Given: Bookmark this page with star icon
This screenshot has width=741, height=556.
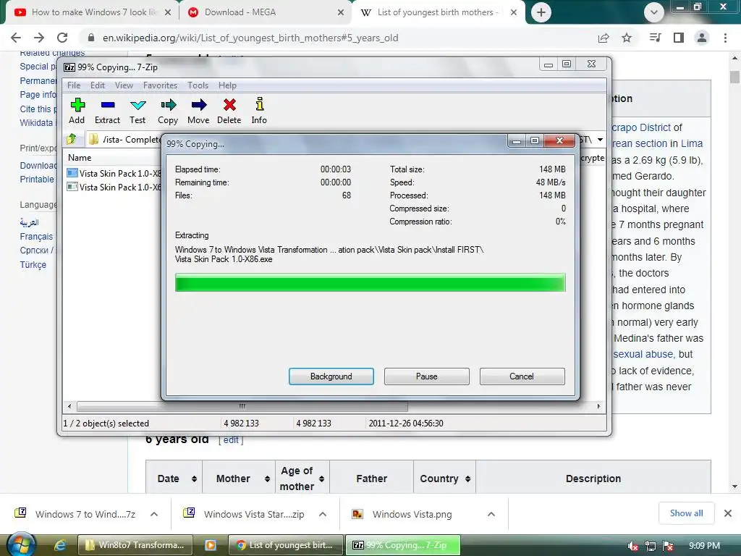Looking at the screenshot, I should pyautogui.click(x=627, y=38).
